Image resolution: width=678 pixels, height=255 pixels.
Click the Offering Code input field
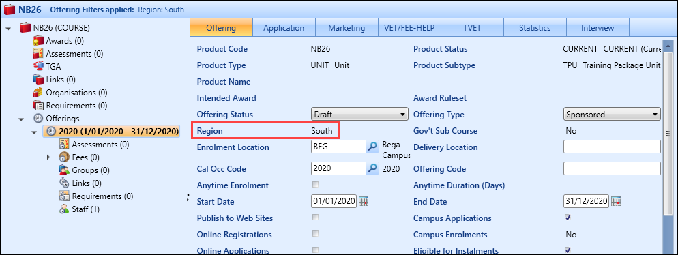point(613,168)
